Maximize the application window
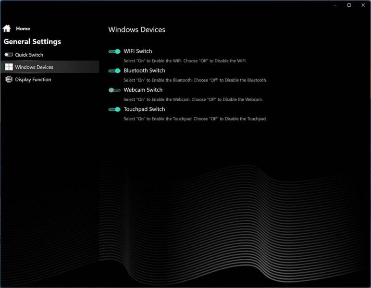371x288 pixels. [349, 5]
